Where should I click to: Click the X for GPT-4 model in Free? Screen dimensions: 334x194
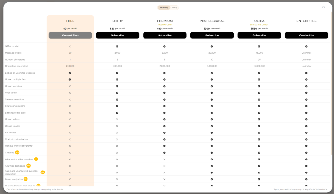click(x=70, y=46)
